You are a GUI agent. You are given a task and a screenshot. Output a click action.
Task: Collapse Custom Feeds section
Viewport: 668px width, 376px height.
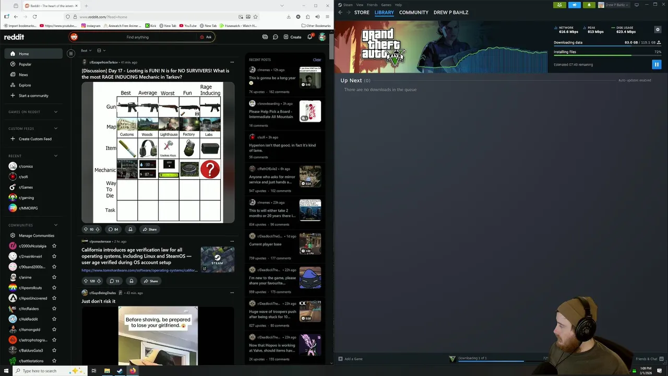[x=56, y=128]
